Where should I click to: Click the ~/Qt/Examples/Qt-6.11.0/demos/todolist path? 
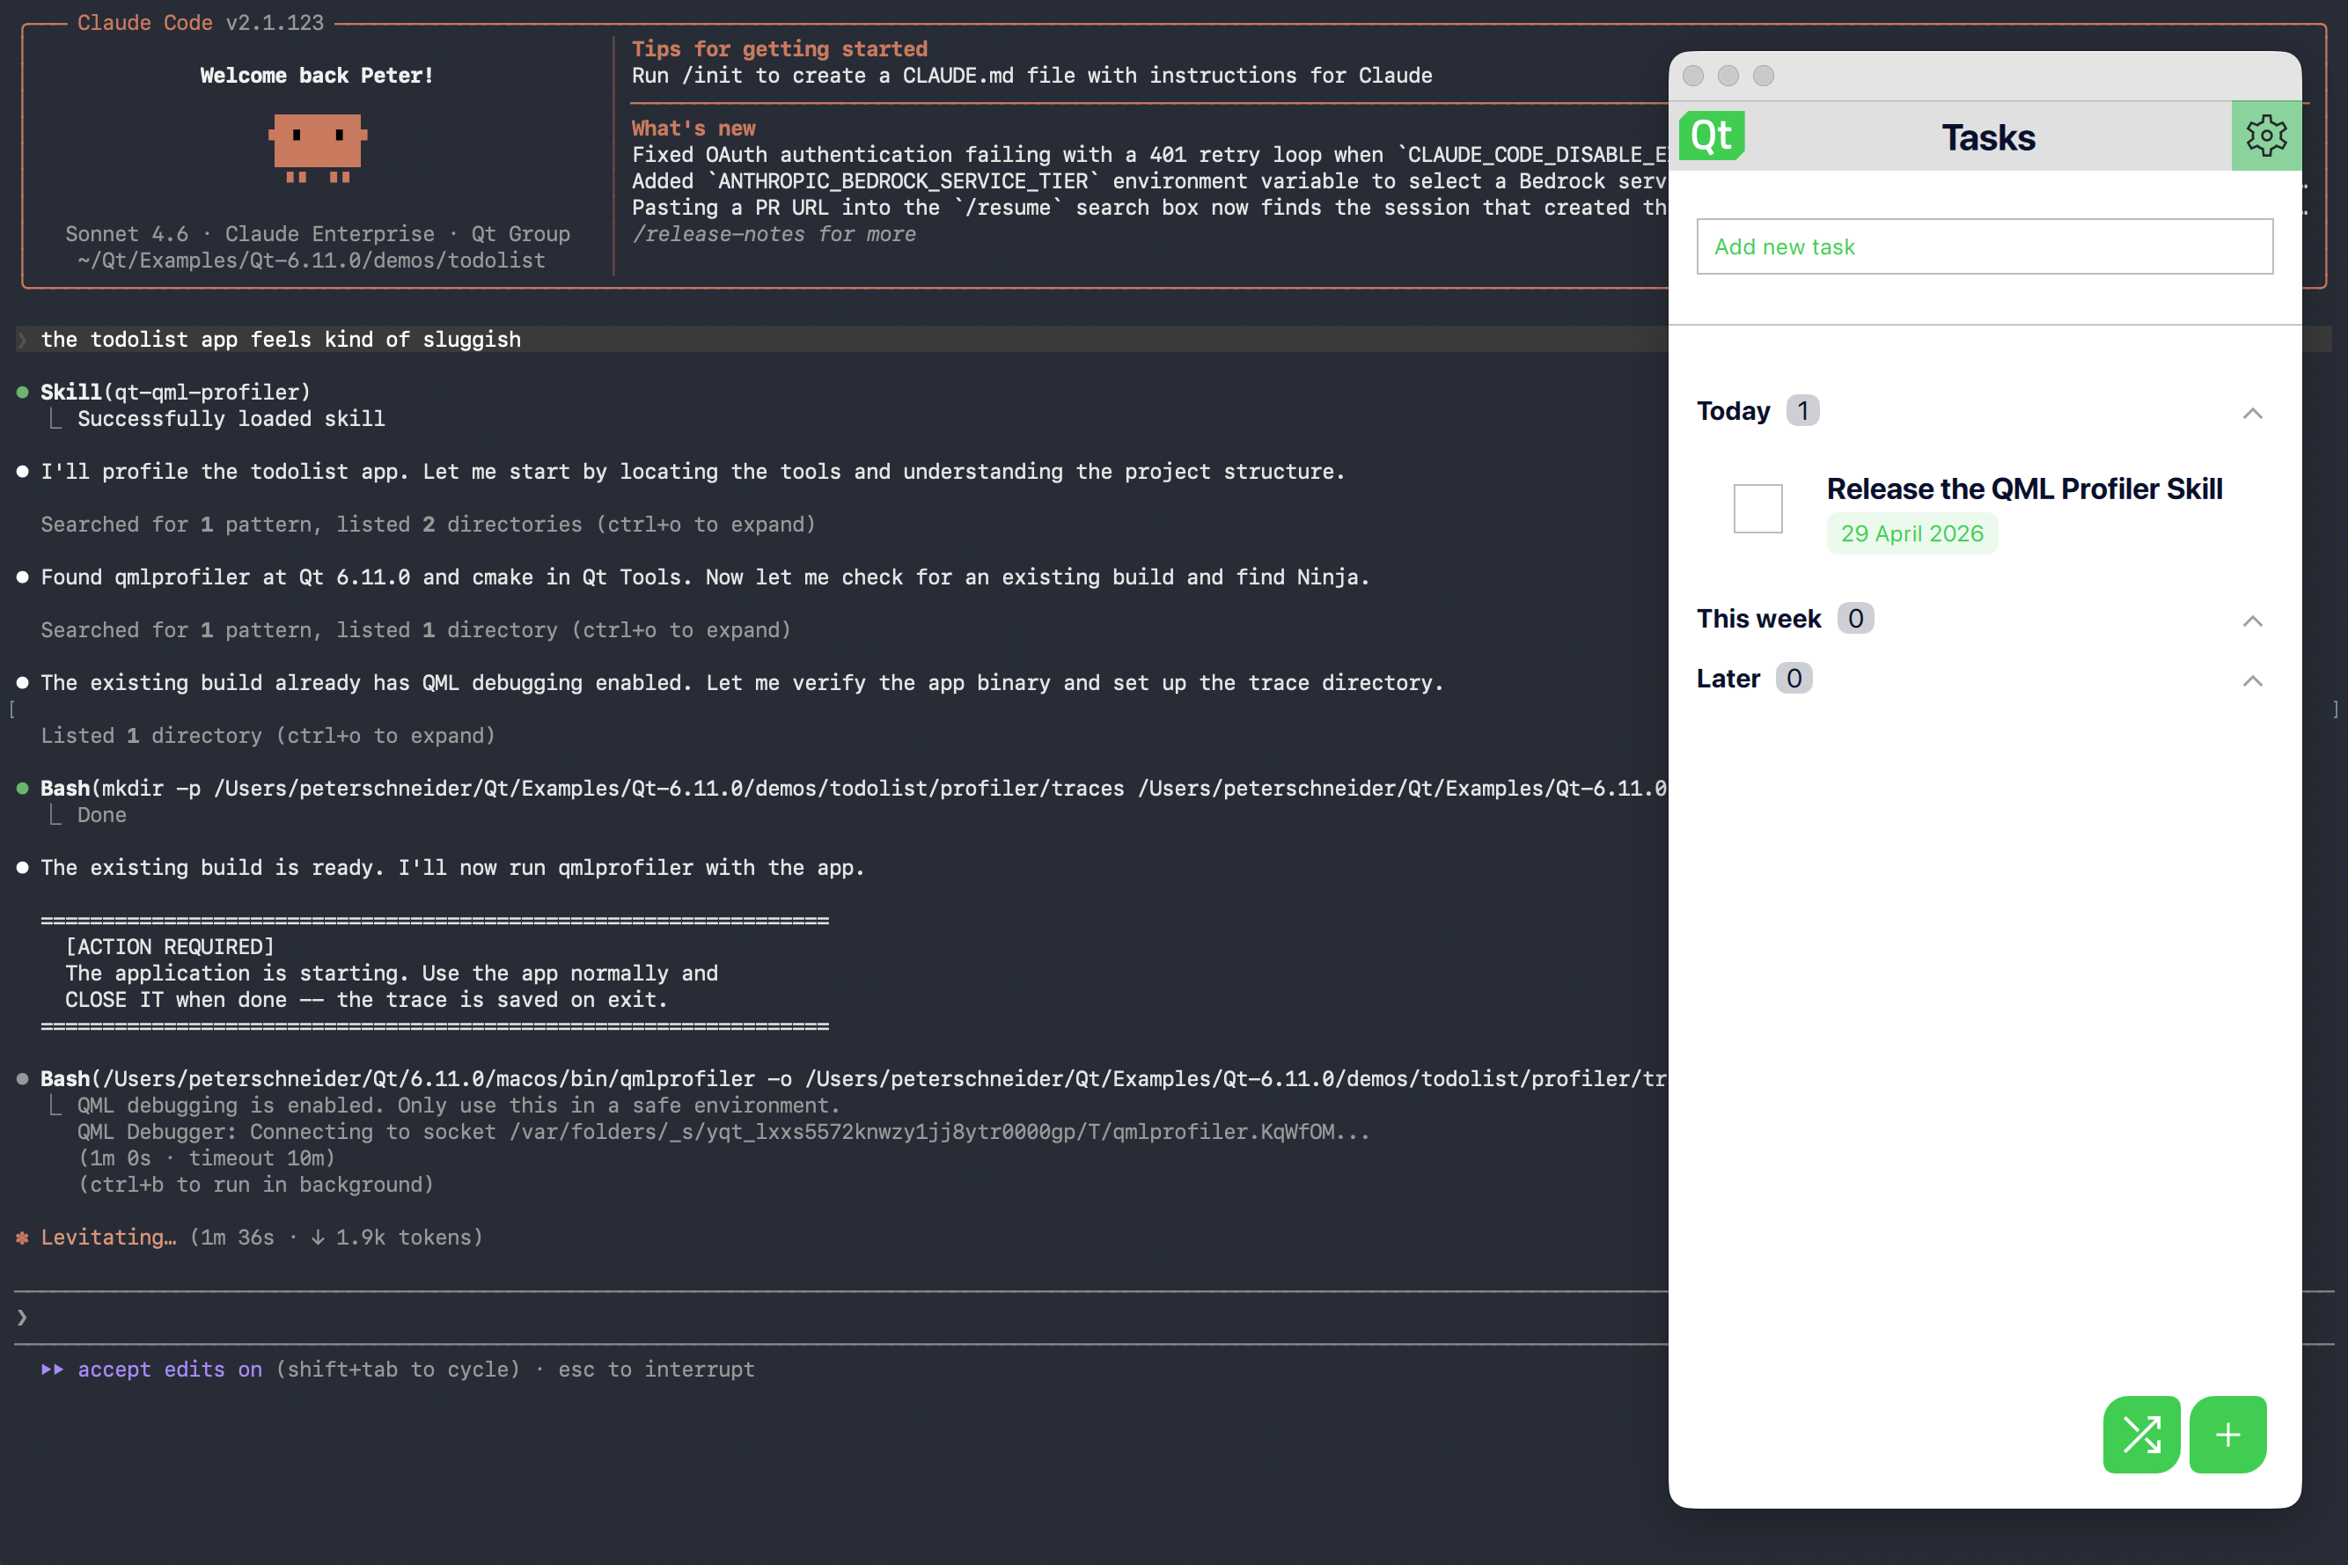(312, 261)
